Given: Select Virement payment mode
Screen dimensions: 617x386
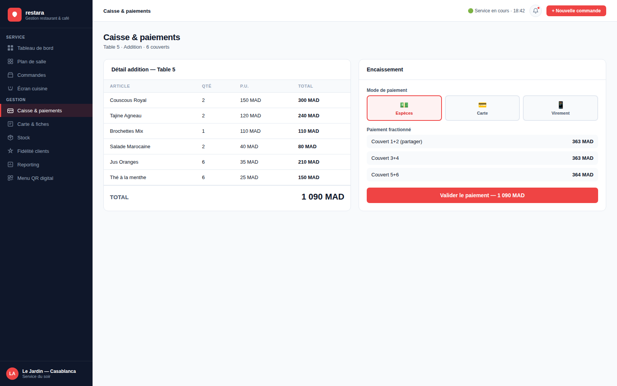Looking at the screenshot, I should pyautogui.click(x=560, y=108).
